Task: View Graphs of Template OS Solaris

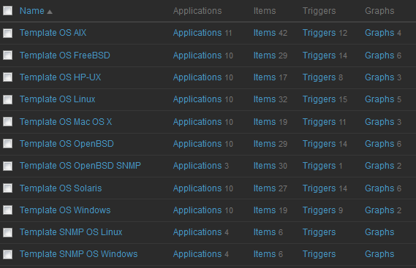Action: pyautogui.click(x=379, y=188)
